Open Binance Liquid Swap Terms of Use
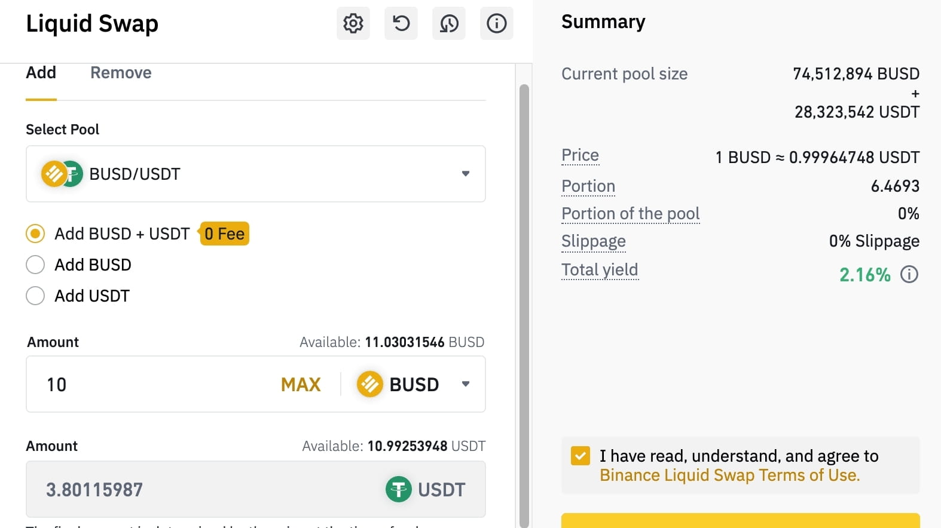 (729, 475)
